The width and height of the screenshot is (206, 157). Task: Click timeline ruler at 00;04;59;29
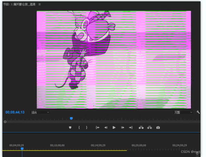pos(16,145)
